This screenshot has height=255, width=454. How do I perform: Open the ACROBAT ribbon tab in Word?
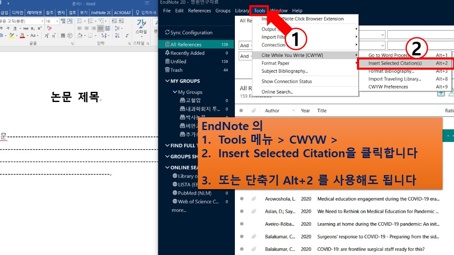point(123,12)
